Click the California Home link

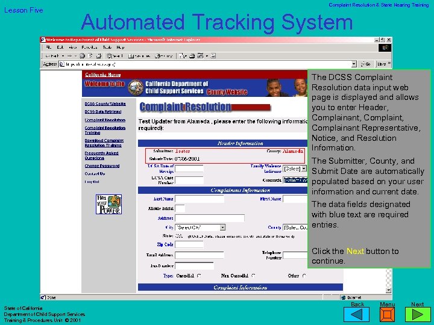click(102, 75)
